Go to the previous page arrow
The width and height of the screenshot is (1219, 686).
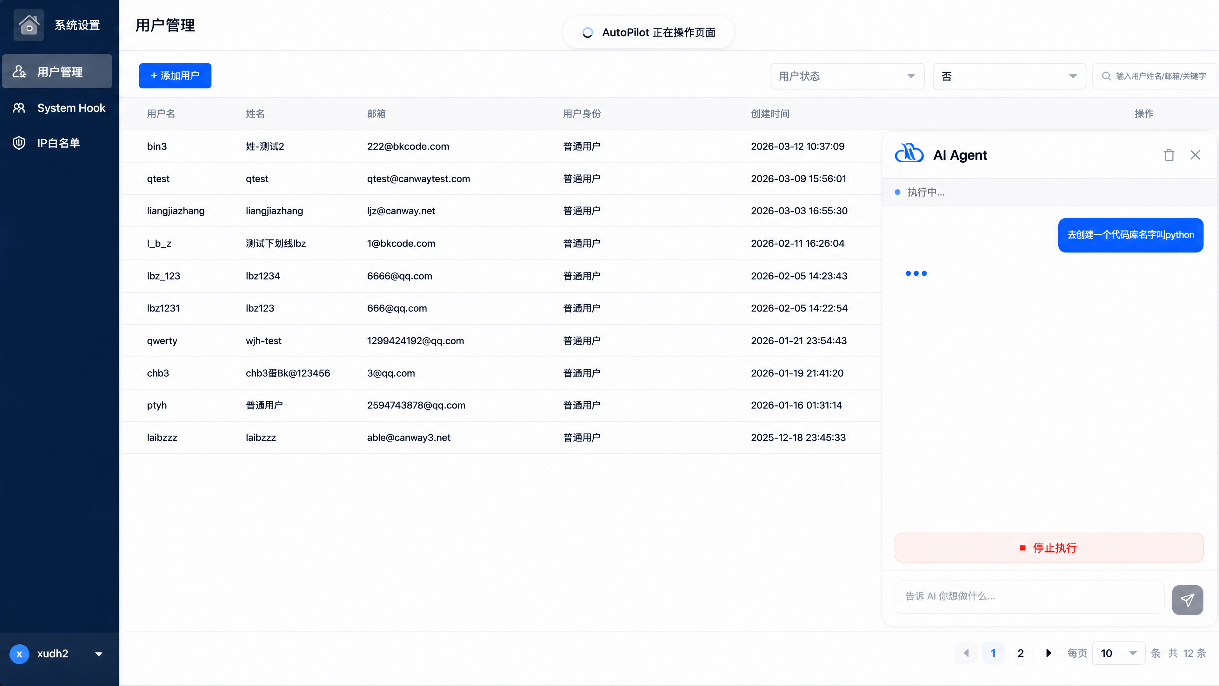click(966, 653)
